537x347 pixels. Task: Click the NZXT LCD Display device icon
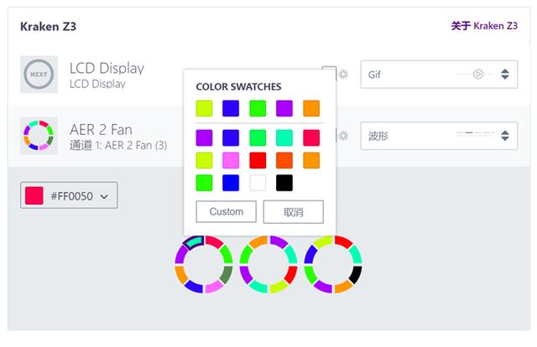click(x=39, y=75)
